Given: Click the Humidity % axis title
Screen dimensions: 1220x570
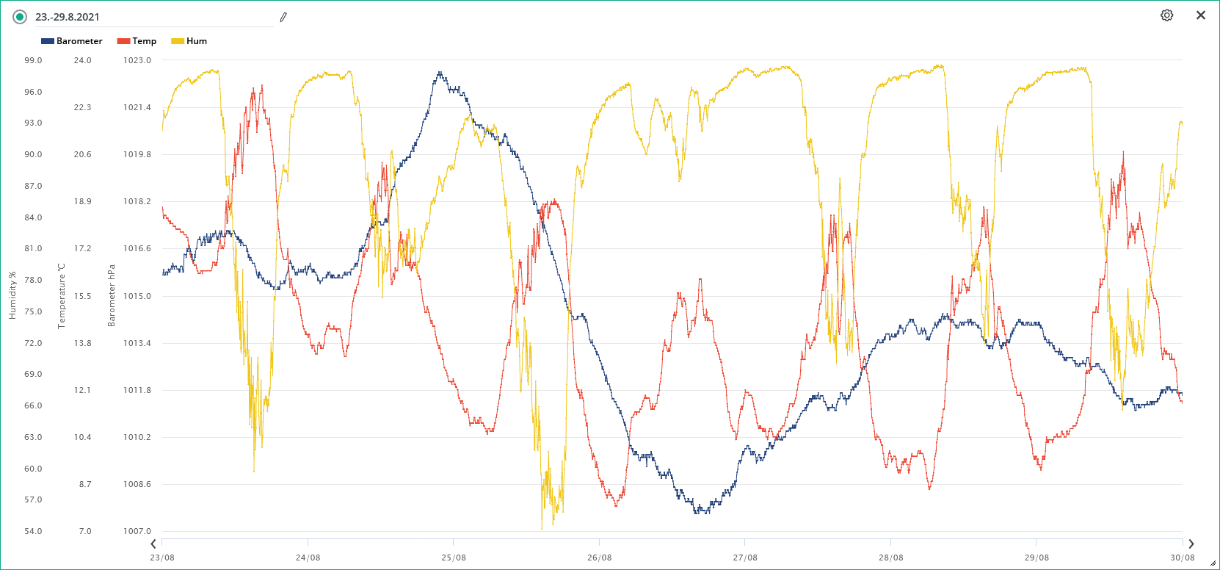Looking at the screenshot, I should click(12, 295).
